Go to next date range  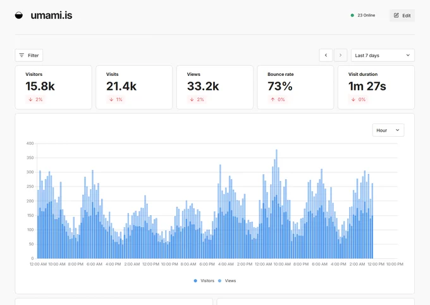(x=341, y=55)
